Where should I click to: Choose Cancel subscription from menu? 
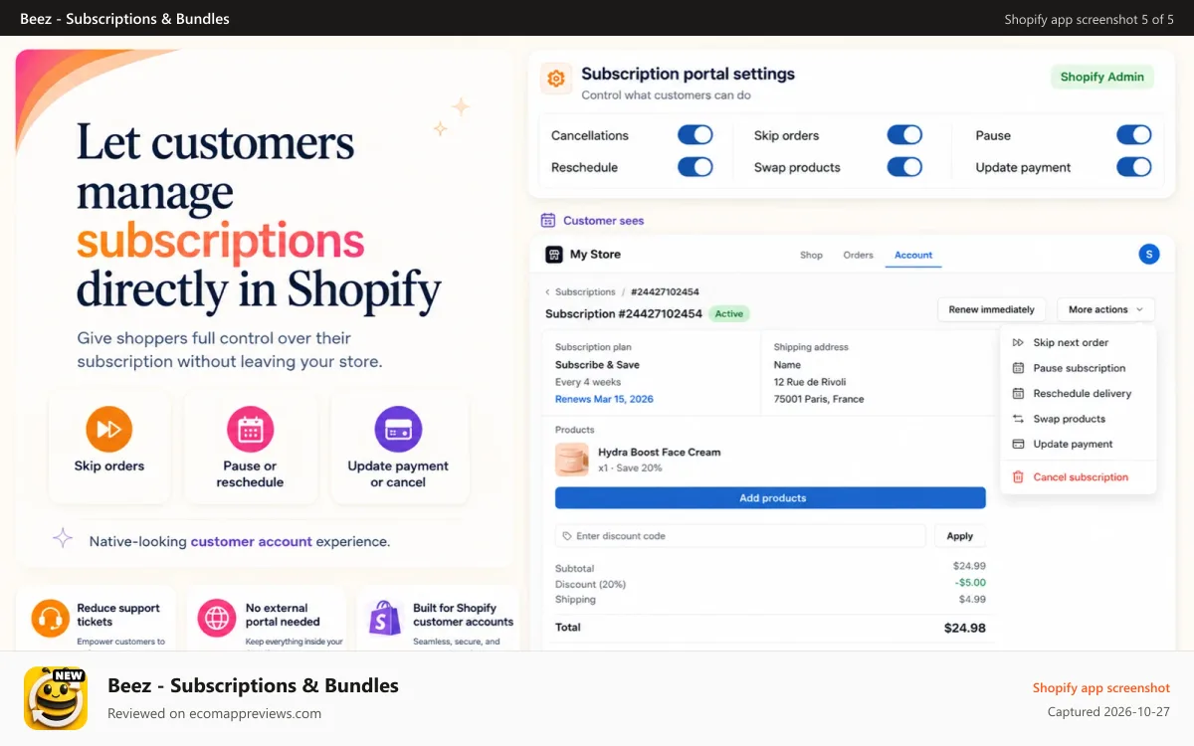tap(1079, 477)
